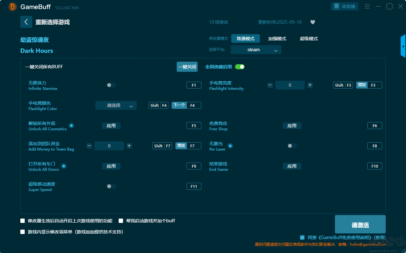Click the F11 hotkey box for Super Speed
Image resolution: width=406 pixels, height=253 pixels.
click(x=194, y=186)
